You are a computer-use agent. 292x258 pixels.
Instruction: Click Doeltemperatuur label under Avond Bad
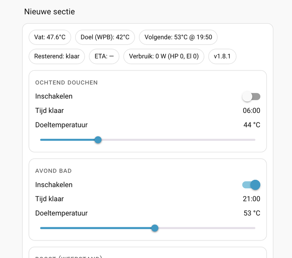point(61,213)
